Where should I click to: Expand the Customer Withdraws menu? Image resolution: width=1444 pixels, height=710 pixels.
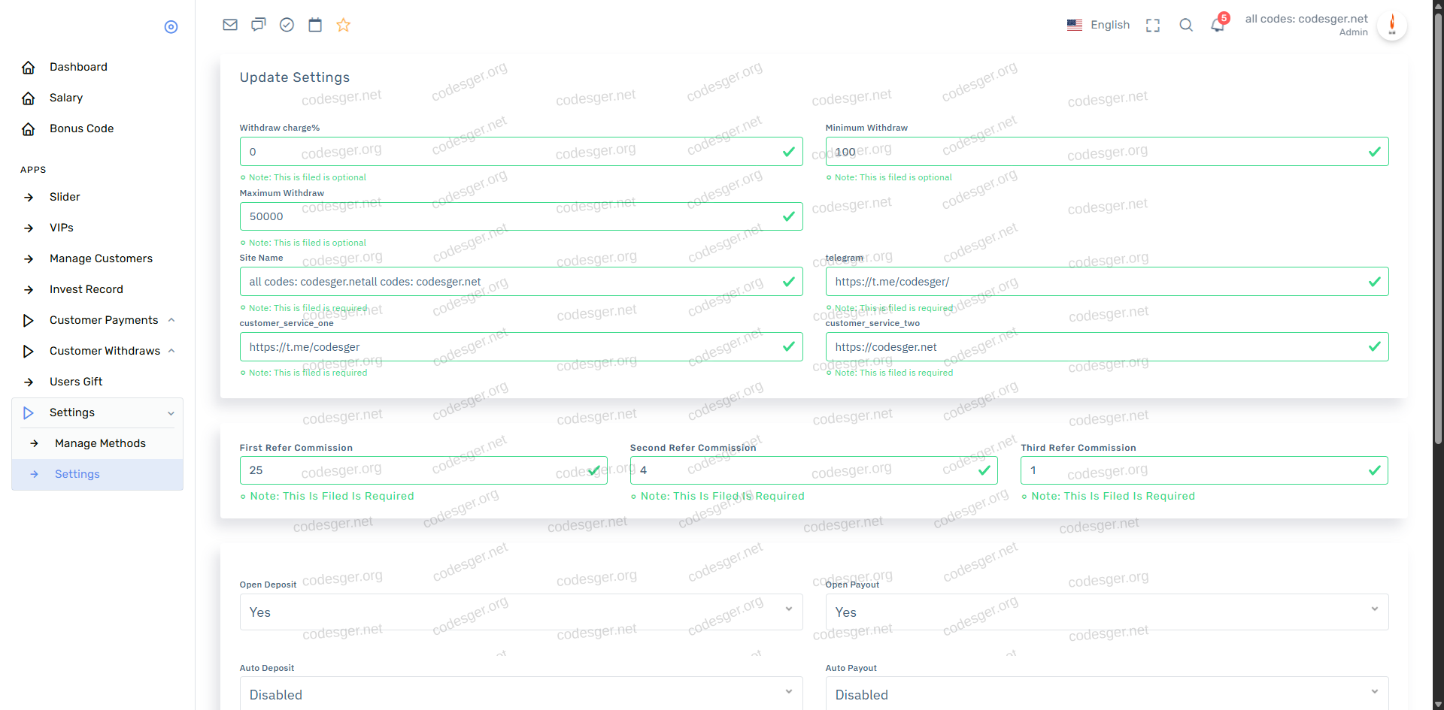pyautogui.click(x=105, y=351)
